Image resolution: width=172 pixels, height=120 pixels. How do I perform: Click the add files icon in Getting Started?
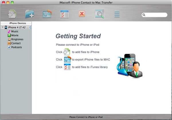pos(67,52)
